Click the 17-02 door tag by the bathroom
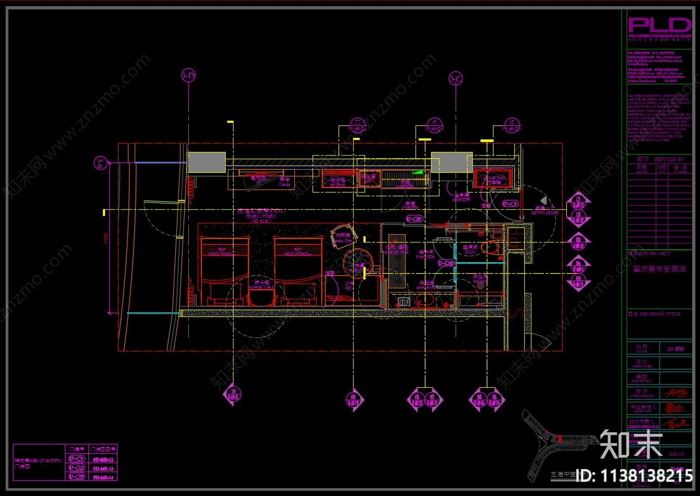 [446, 263]
